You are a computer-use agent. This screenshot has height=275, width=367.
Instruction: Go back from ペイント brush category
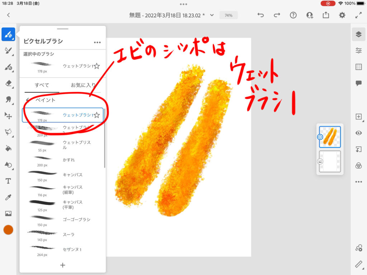tap(27, 100)
